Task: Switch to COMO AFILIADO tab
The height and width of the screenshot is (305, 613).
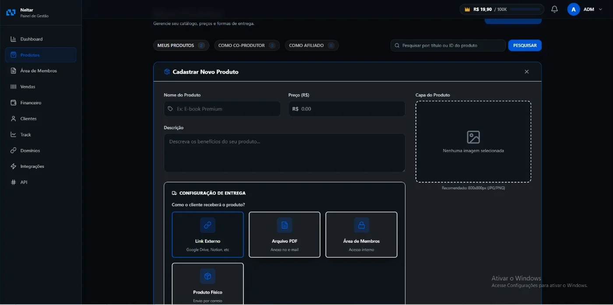Action: pyautogui.click(x=311, y=45)
